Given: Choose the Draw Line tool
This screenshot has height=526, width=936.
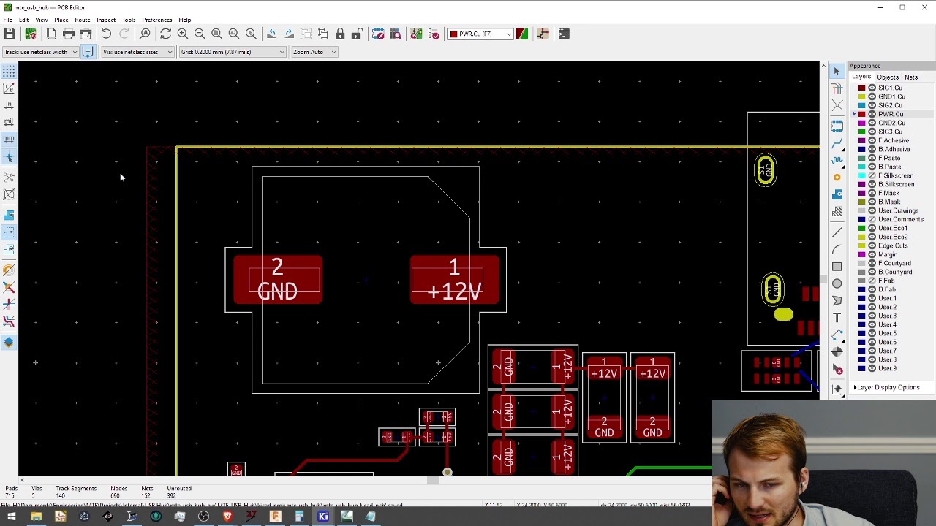Looking at the screenshot, I should coord(837,231).
